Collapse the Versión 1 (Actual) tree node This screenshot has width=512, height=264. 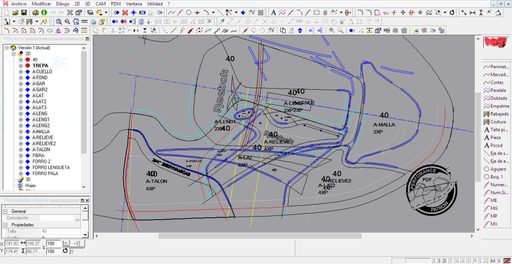coord(6,48)
